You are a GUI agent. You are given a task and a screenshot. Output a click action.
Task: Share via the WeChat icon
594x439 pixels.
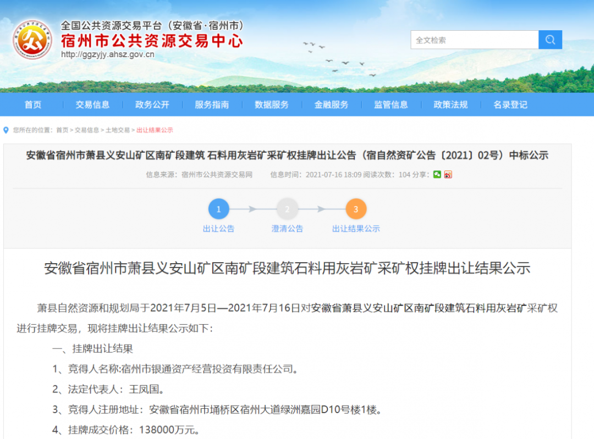click(437, 175)
